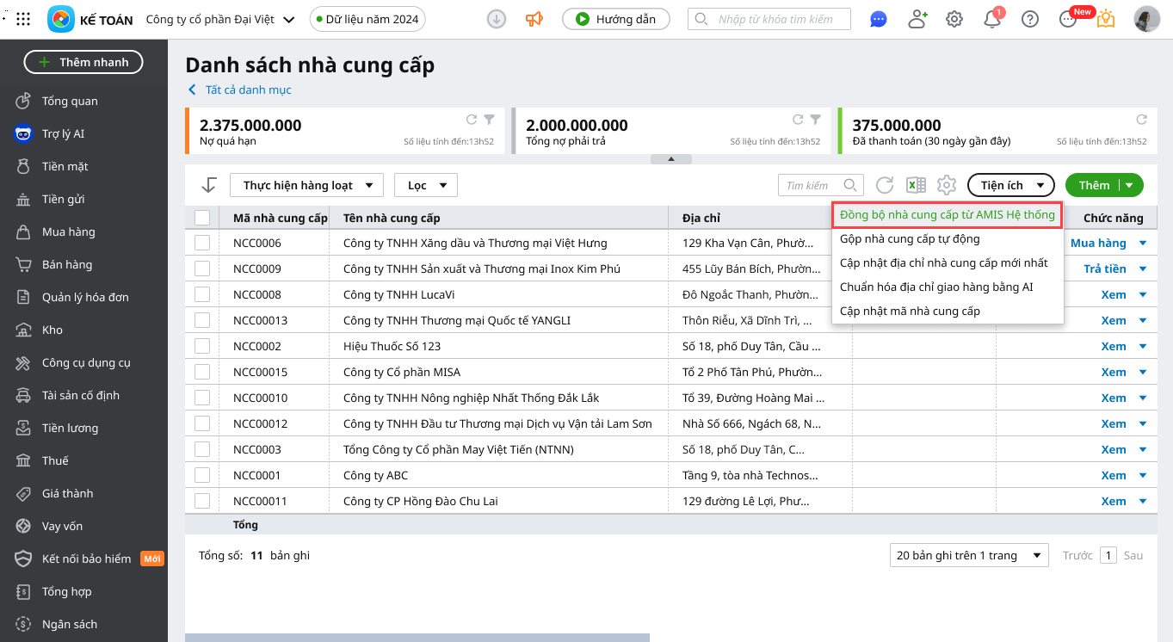This screenshot has height=642, width=1173.
Task: Check the box for NCC0006
Action: click(x=202, y=243)
